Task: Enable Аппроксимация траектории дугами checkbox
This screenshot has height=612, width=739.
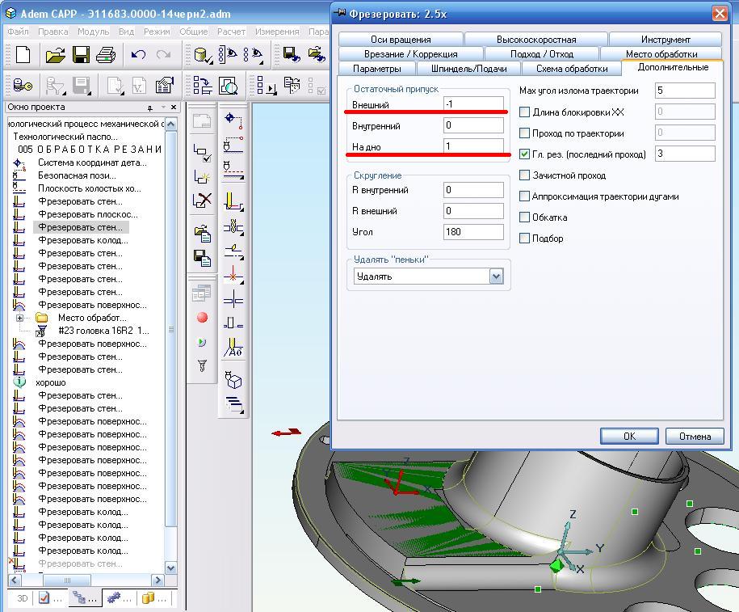Action: click(524, 196)
